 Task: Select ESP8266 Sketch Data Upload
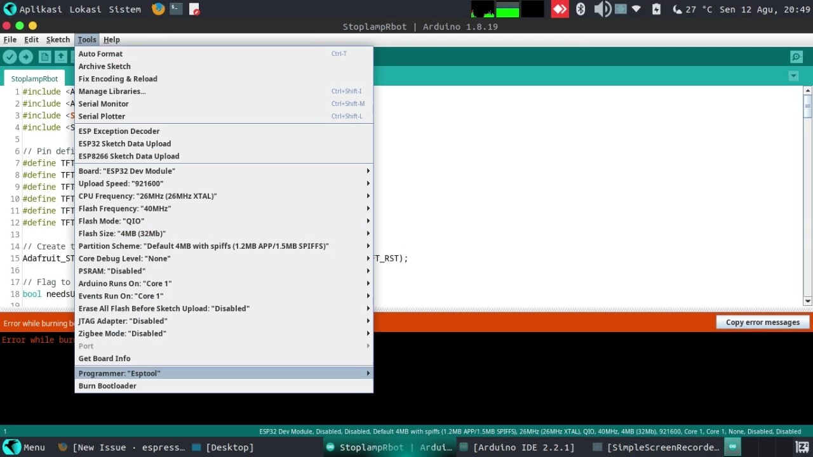point(224,156)
